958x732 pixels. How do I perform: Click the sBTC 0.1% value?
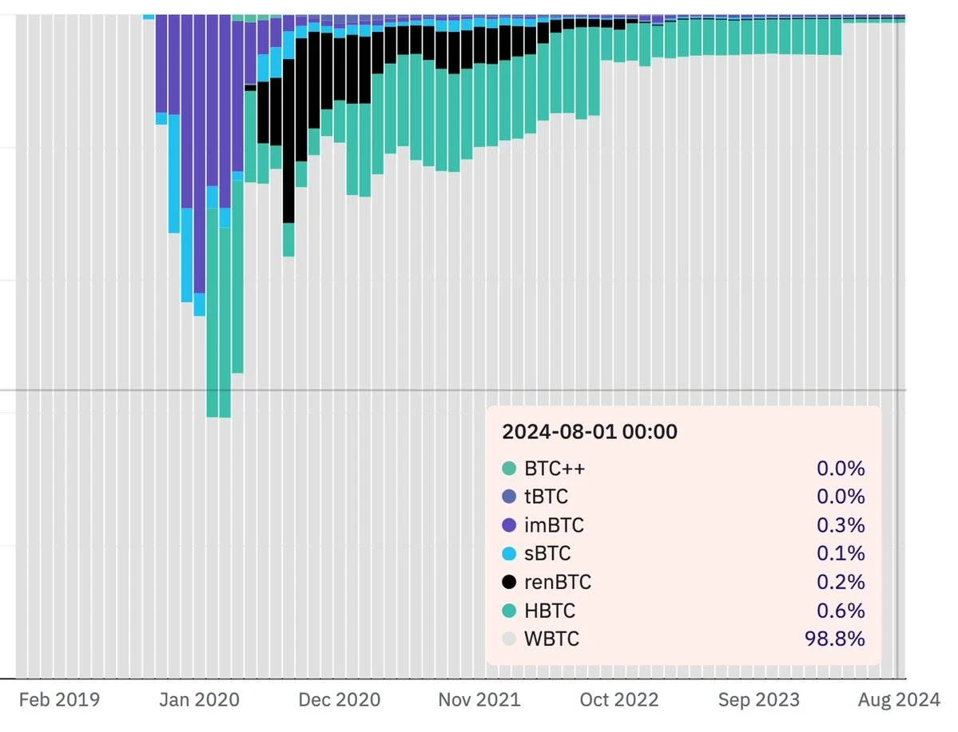tap(841, 553)
